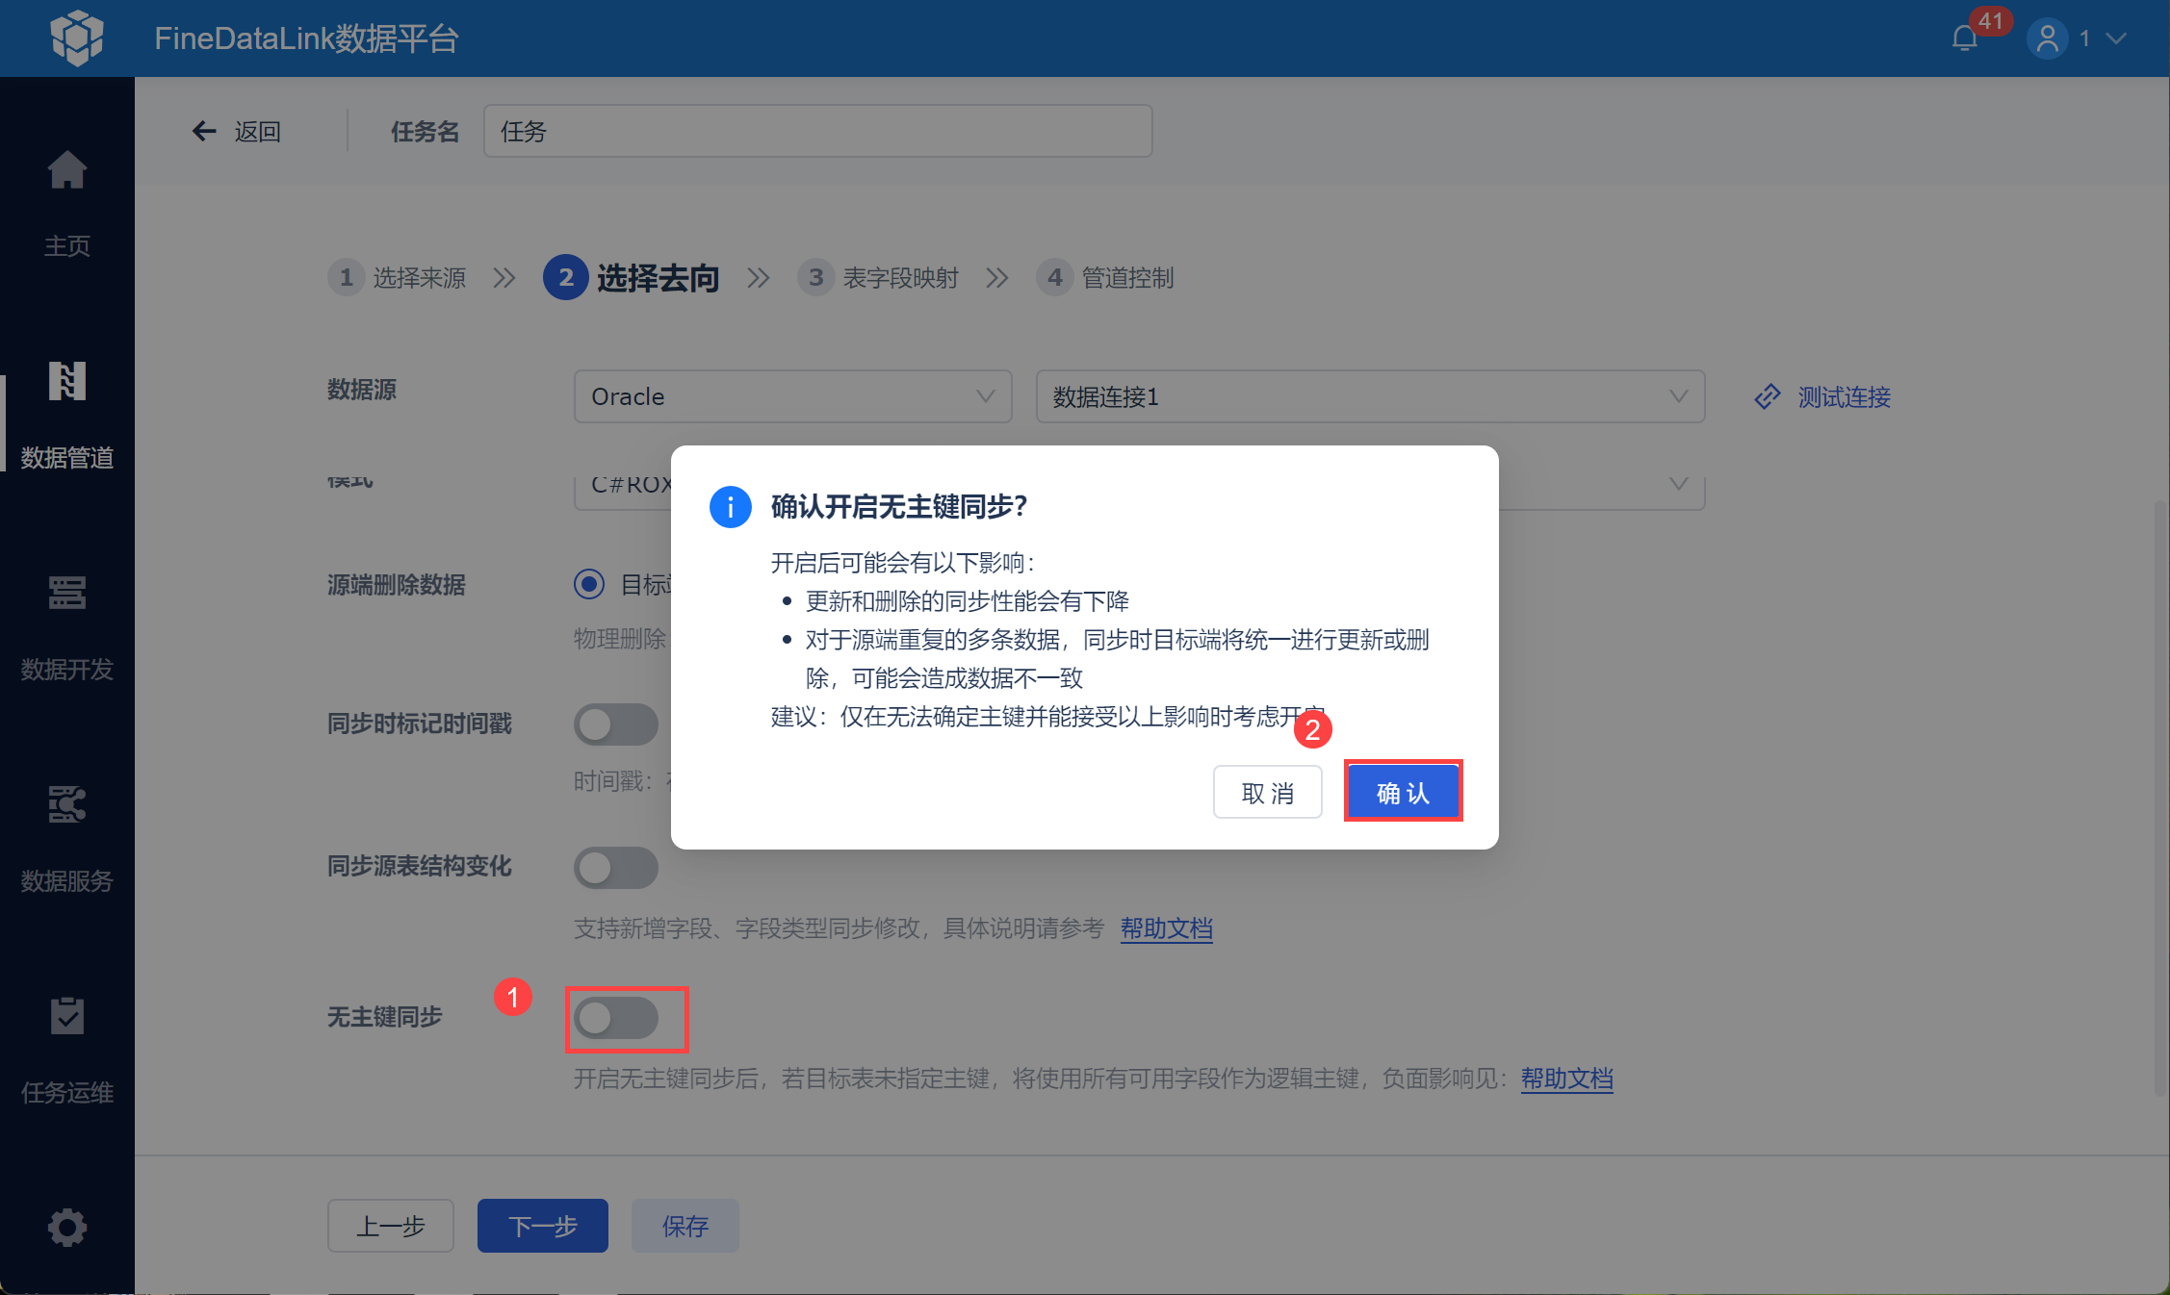Confirm with the 确认 button

coord(1403,792)
